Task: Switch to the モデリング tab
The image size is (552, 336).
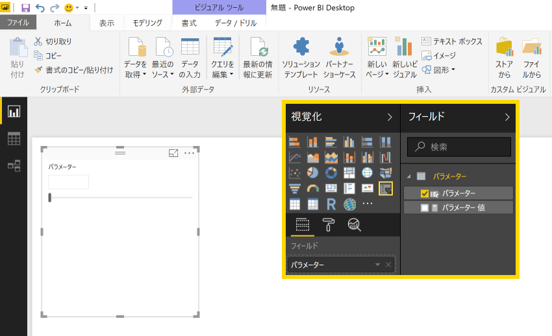Action: click(147, 23)
